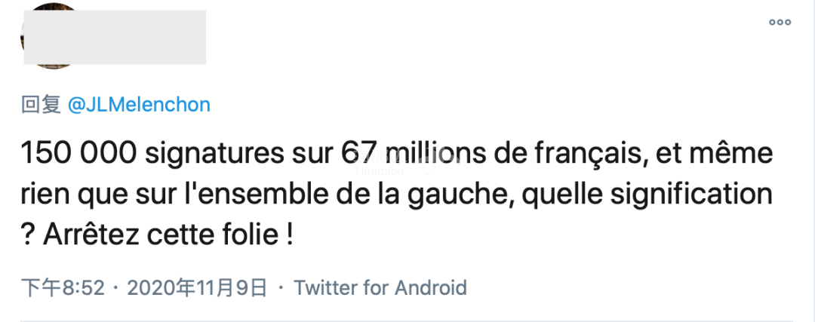Open the tweet's three-dot more options menu
815x322 pixels.
[780, 22]
